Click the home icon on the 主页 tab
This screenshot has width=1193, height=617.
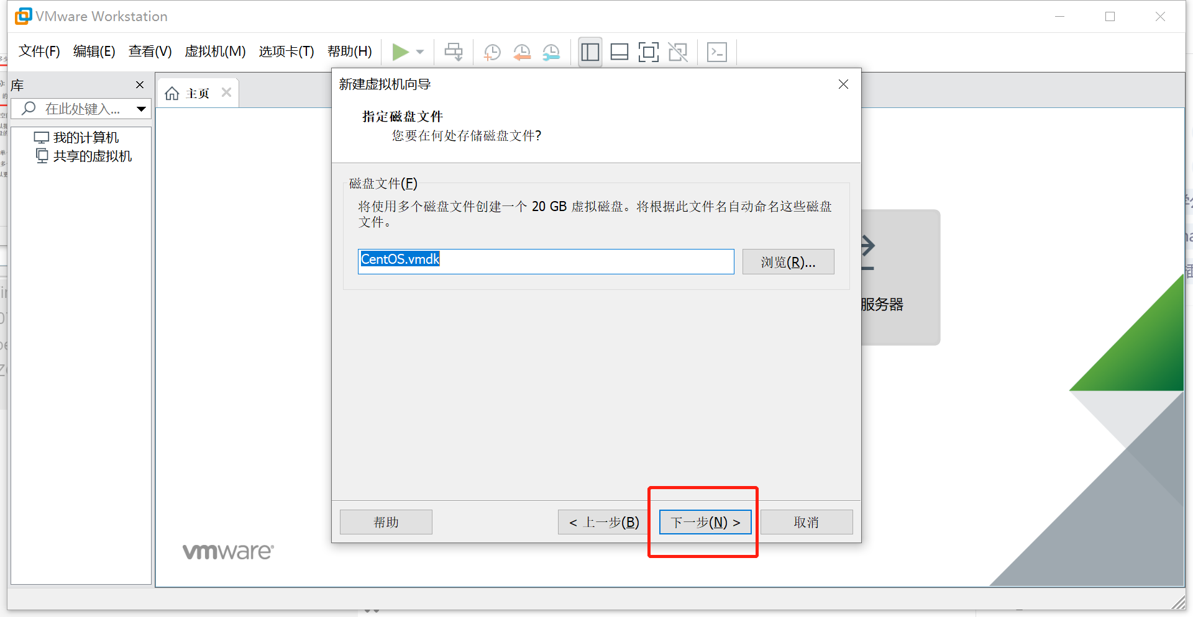[x=172, y=92]
